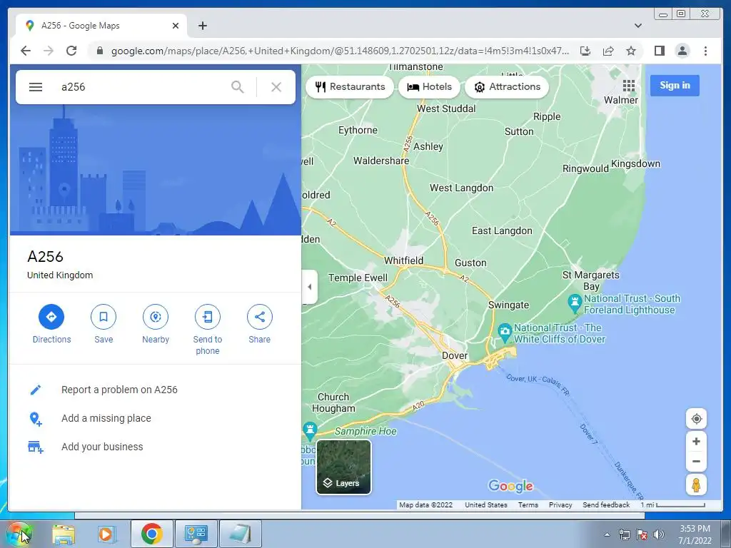Toggle the map scale unit
The width and height of the screenshot is (731, 548).
click(x=672, y=504)
